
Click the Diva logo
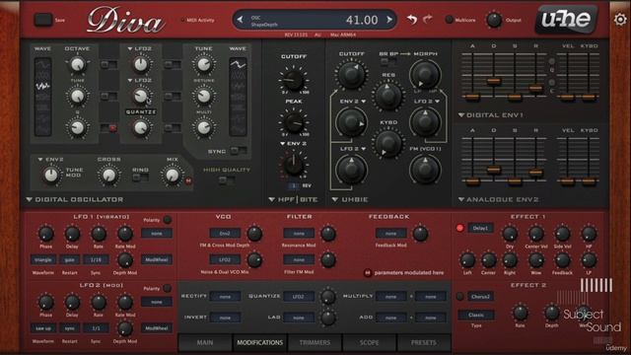click(x=125, y=20)
